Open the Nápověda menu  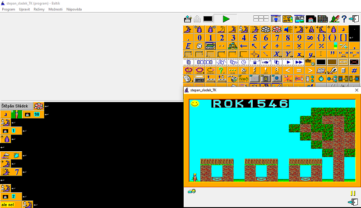74,9
